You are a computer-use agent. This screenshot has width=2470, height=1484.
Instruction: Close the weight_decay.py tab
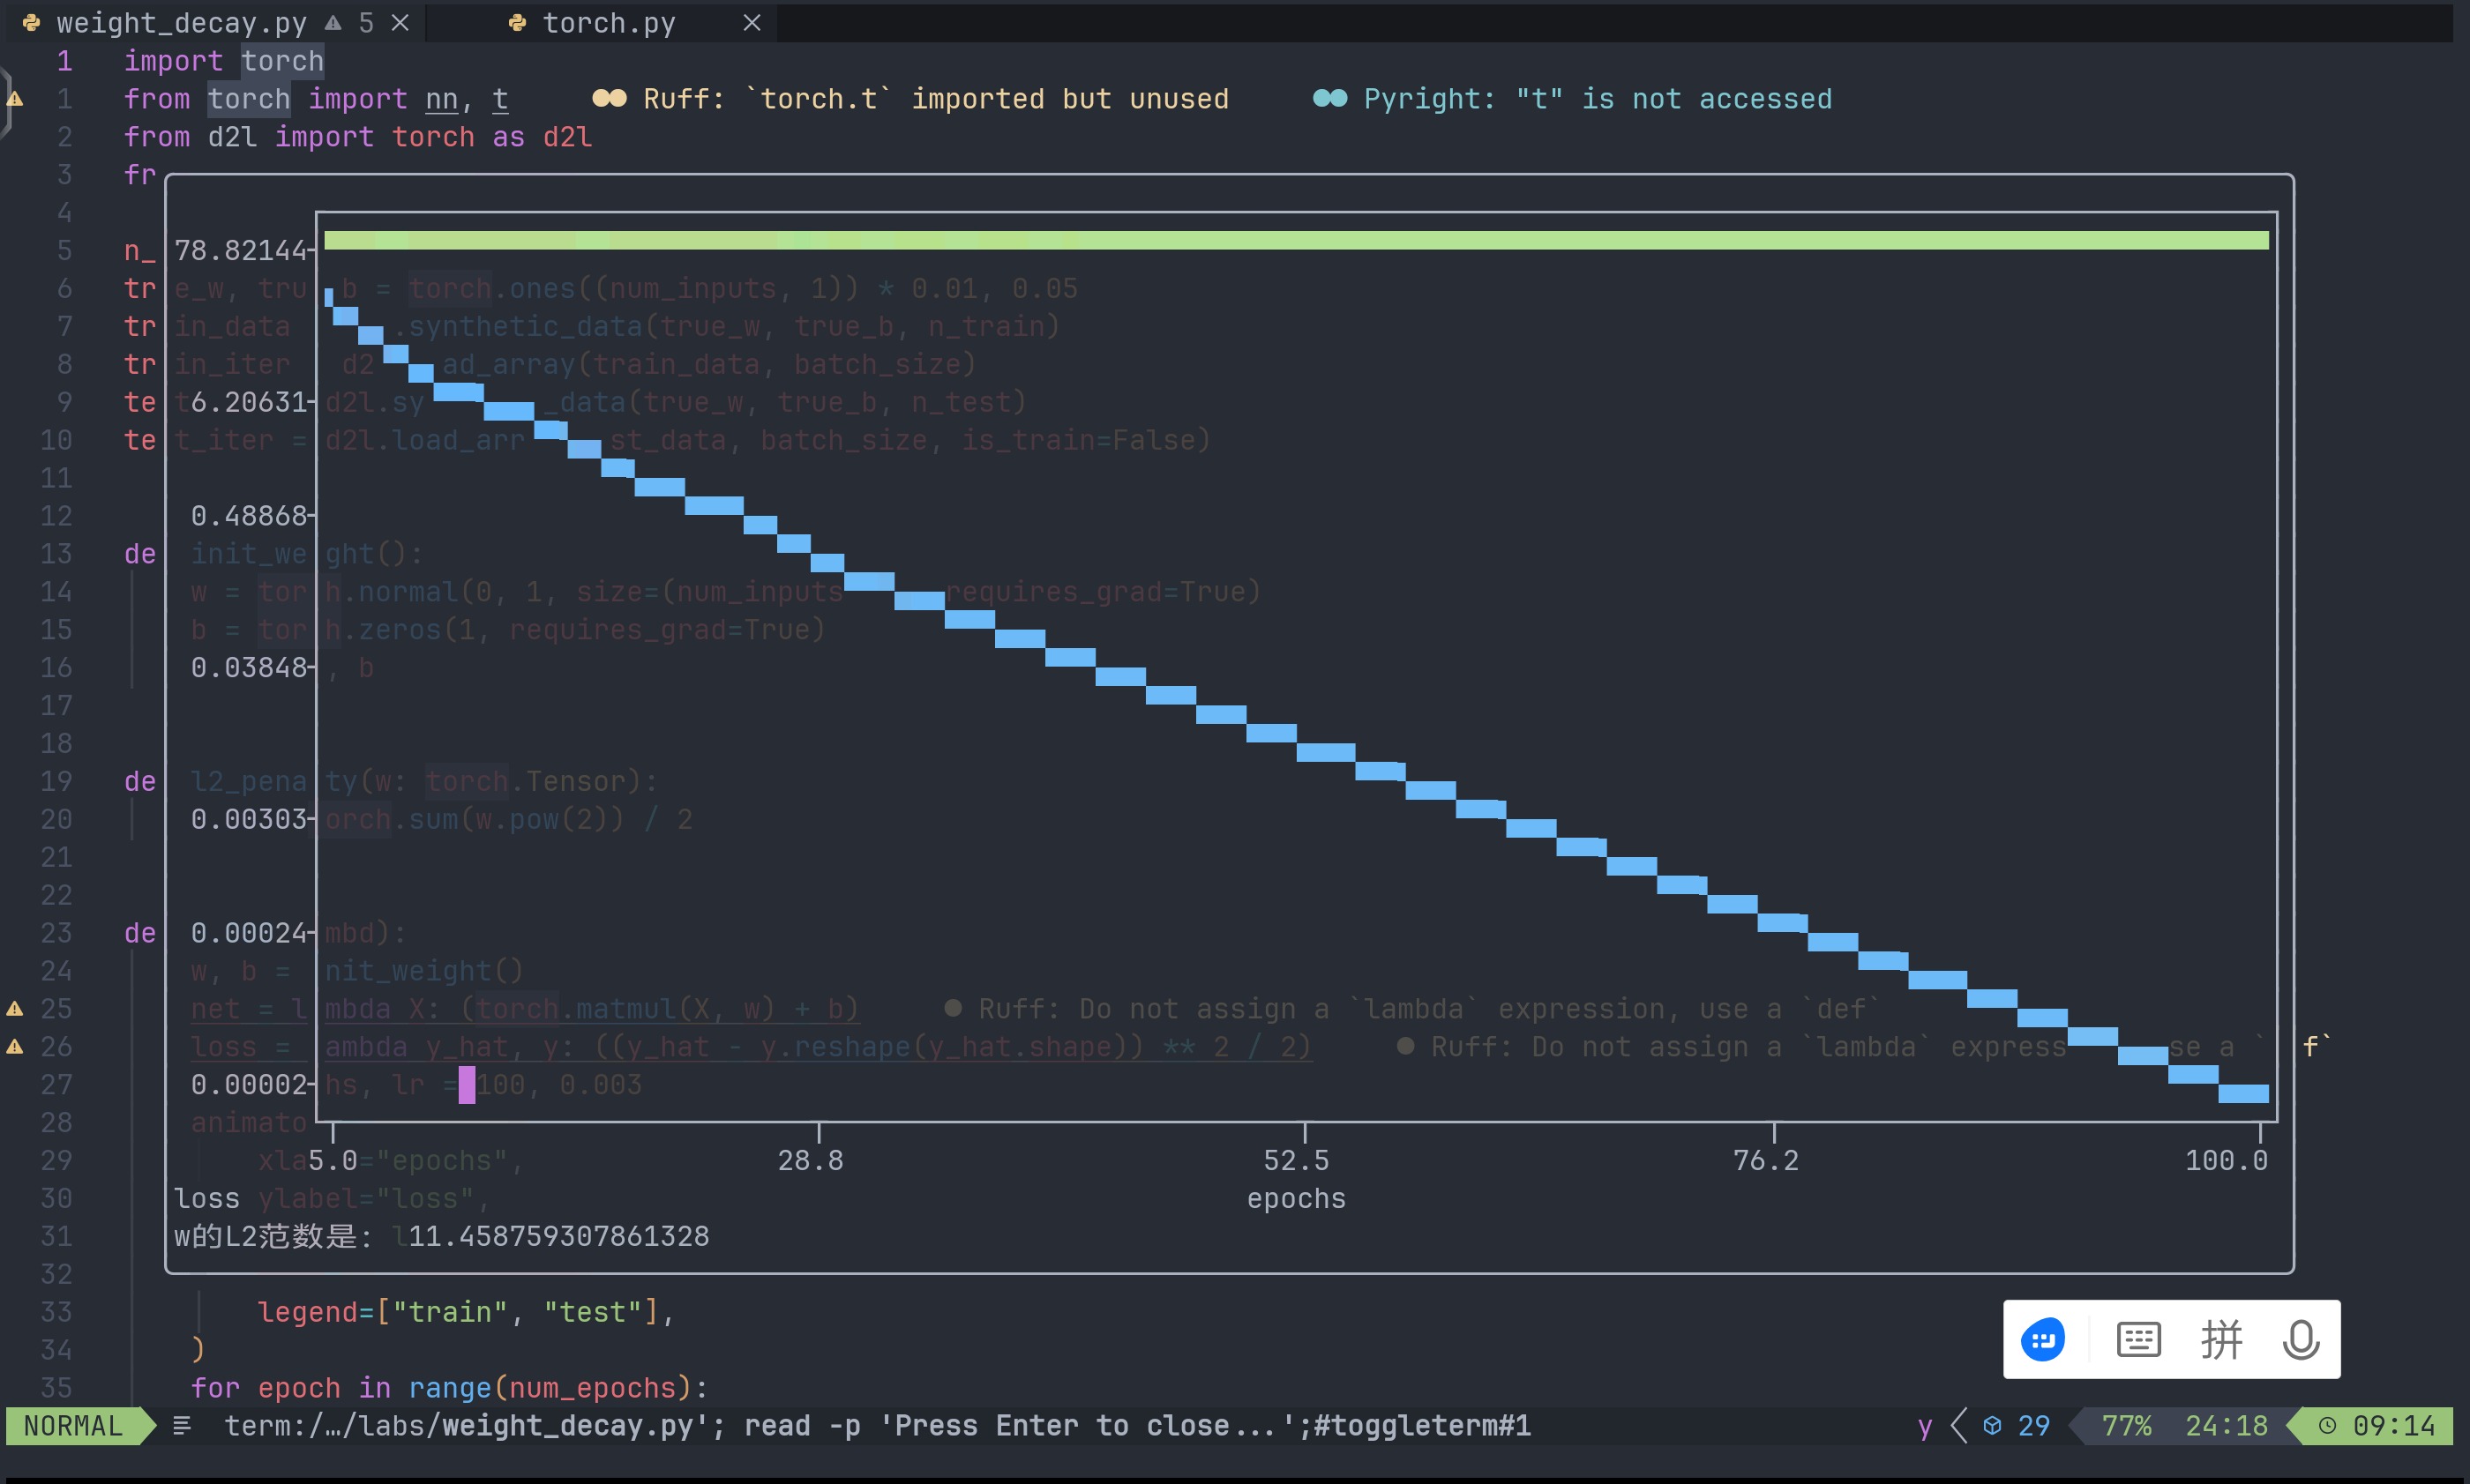tap(400, 23)
